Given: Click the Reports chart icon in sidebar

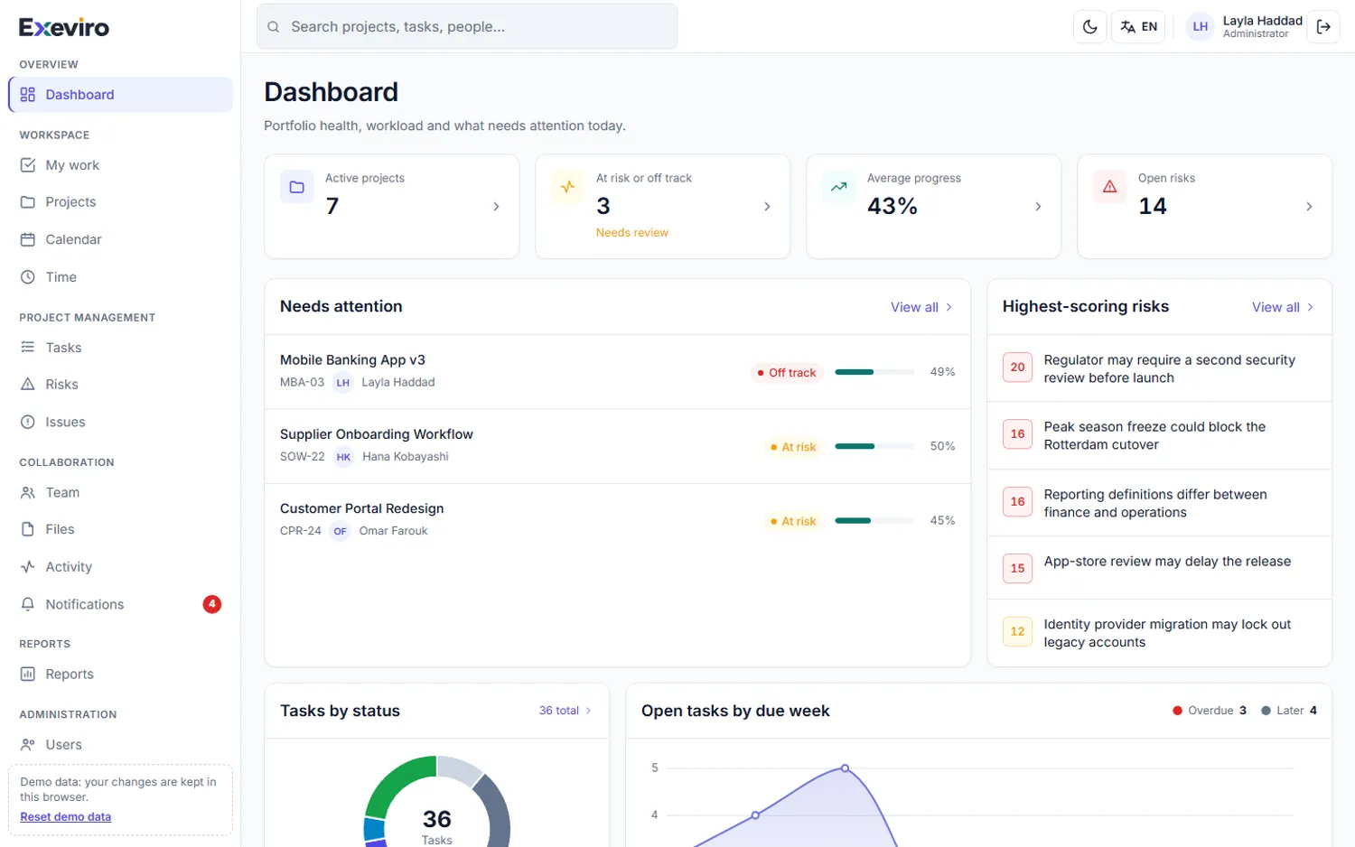Looking at the screenshot, I should (x=28, y=675).
